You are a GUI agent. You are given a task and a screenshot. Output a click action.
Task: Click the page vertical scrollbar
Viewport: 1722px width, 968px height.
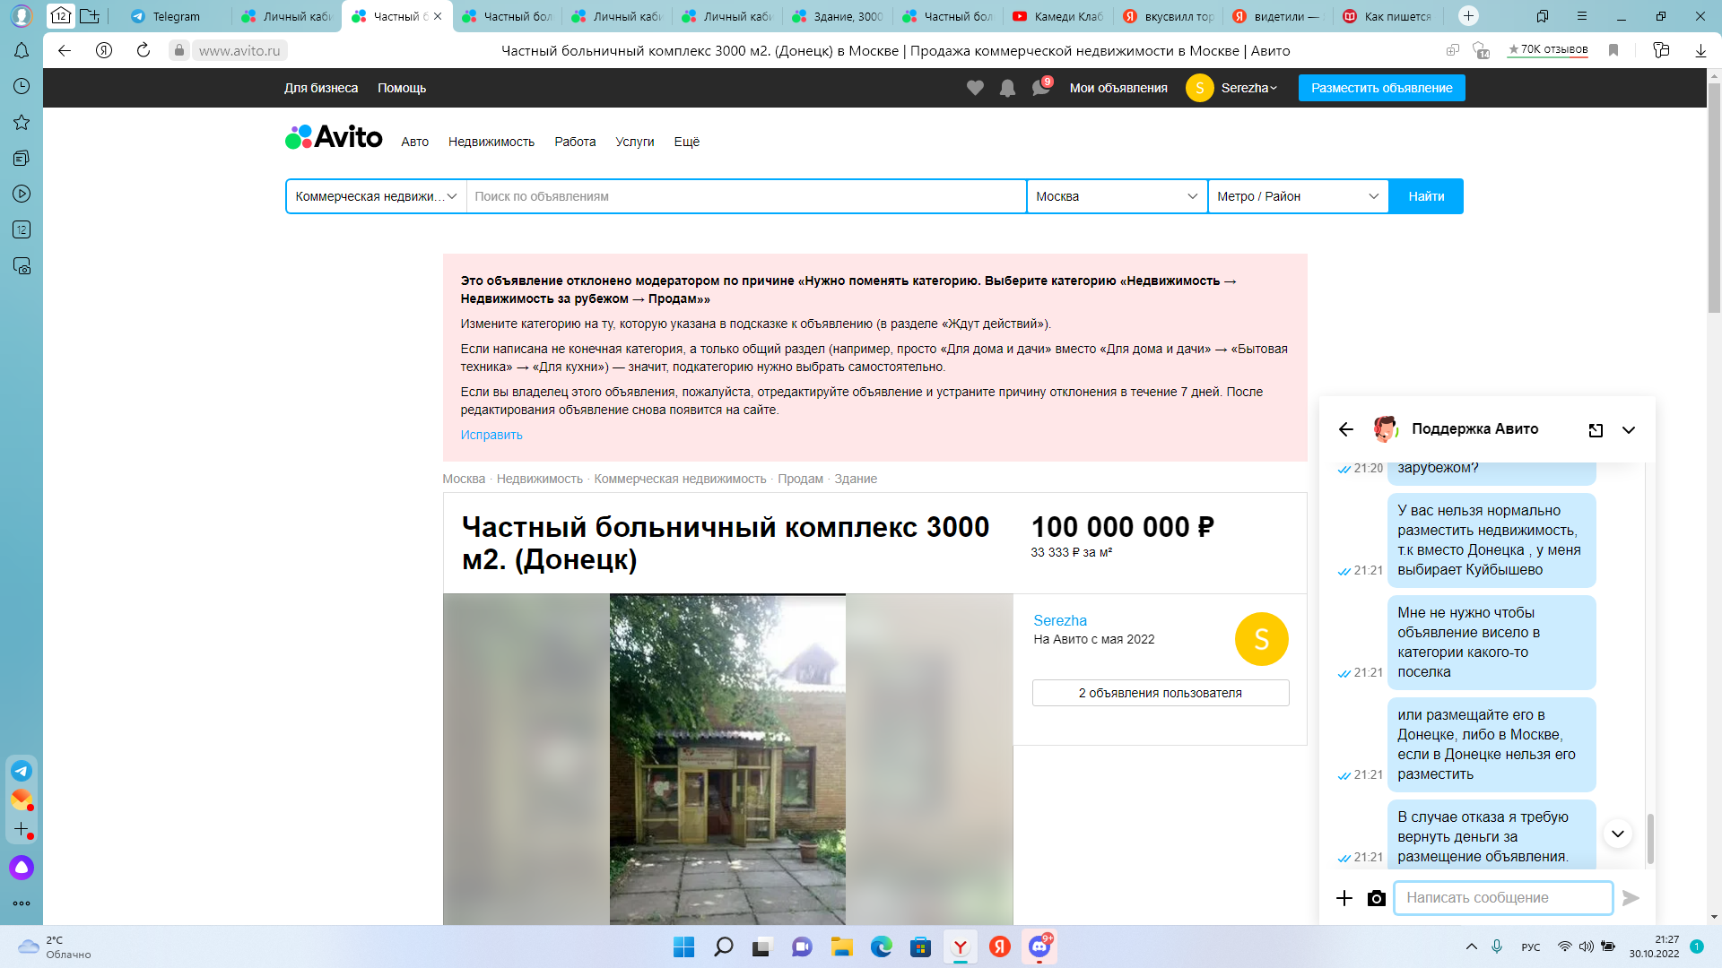1714,197
